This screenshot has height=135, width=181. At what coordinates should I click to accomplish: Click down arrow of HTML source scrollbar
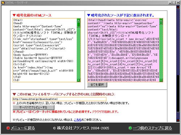pos(79,80)
